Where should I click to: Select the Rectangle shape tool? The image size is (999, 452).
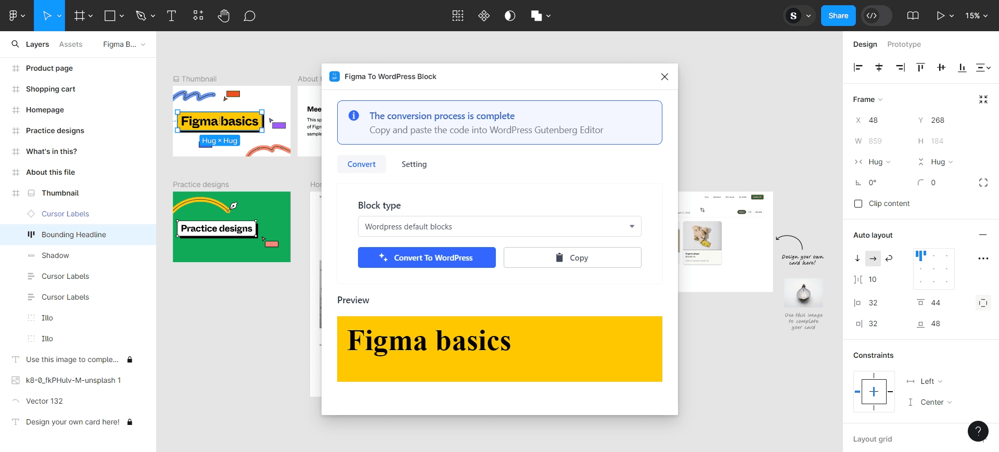coord(110,16)
